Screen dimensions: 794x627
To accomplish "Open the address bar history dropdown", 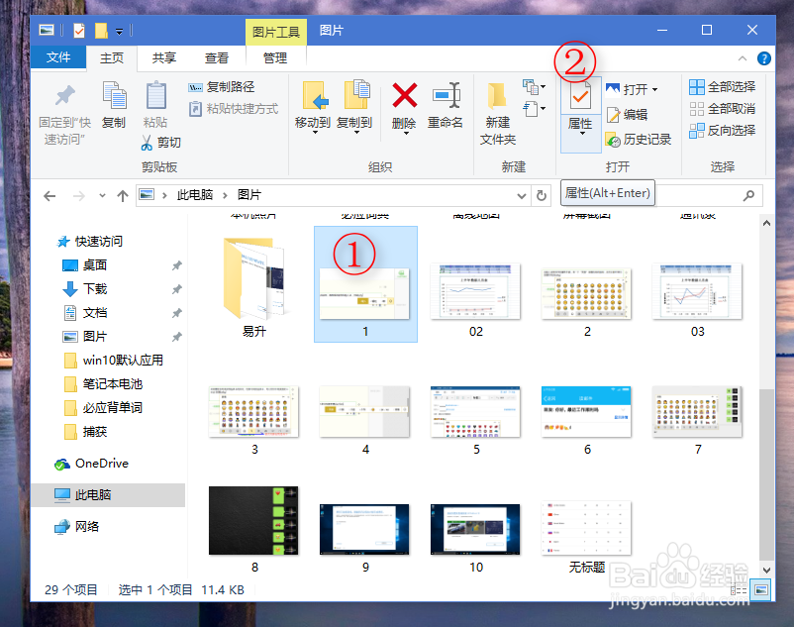I will (520, 196).
